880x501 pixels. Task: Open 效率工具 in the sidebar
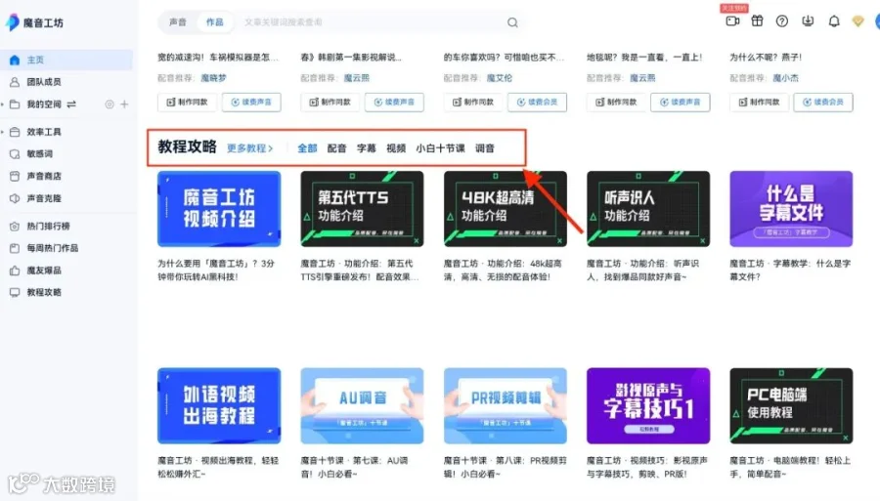tap(44, 132)
